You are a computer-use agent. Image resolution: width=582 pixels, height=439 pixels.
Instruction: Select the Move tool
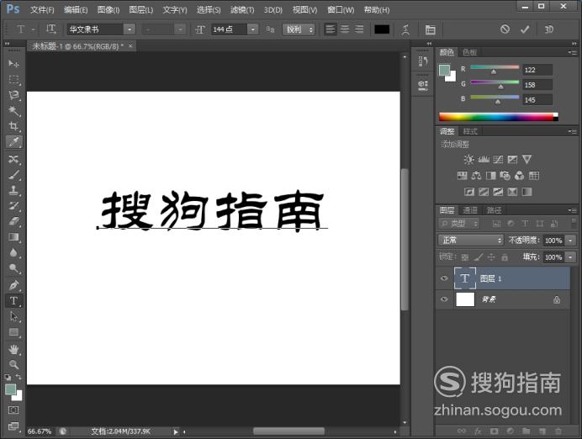[13, 64]
